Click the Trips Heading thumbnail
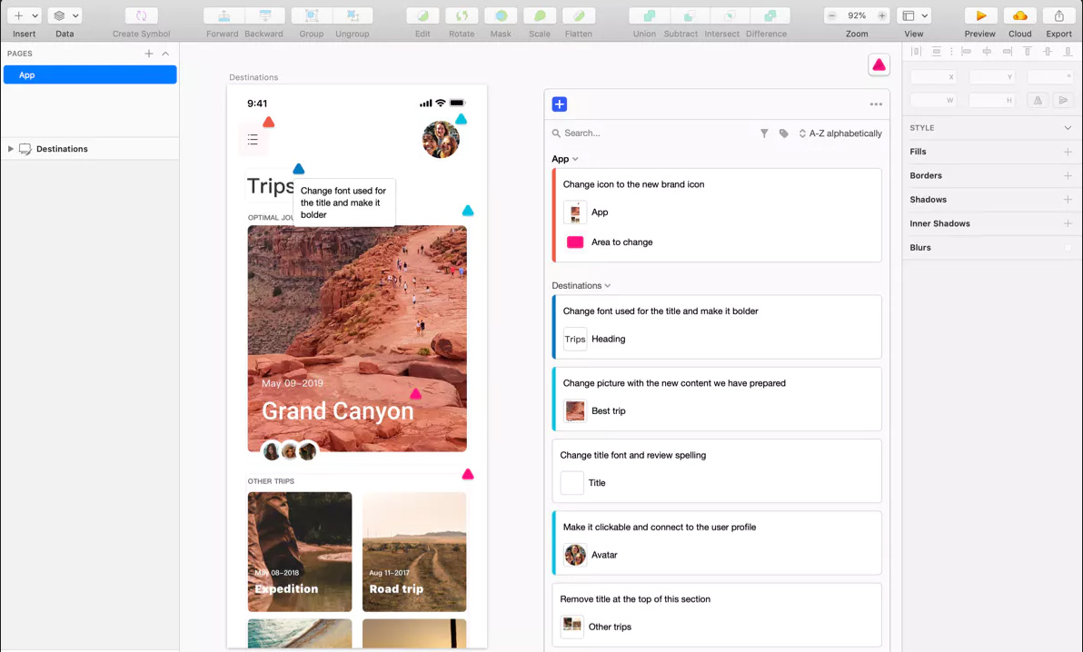The width and height of the screenshot is (1083, 652). pos(574,339)
